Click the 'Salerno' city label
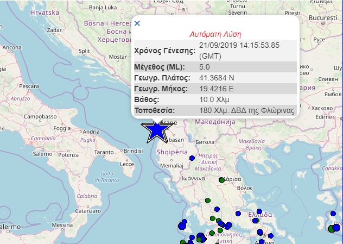 (42, 154)
